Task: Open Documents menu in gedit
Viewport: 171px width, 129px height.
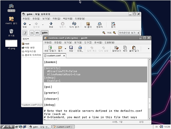Action: click(x=98, y=42)
